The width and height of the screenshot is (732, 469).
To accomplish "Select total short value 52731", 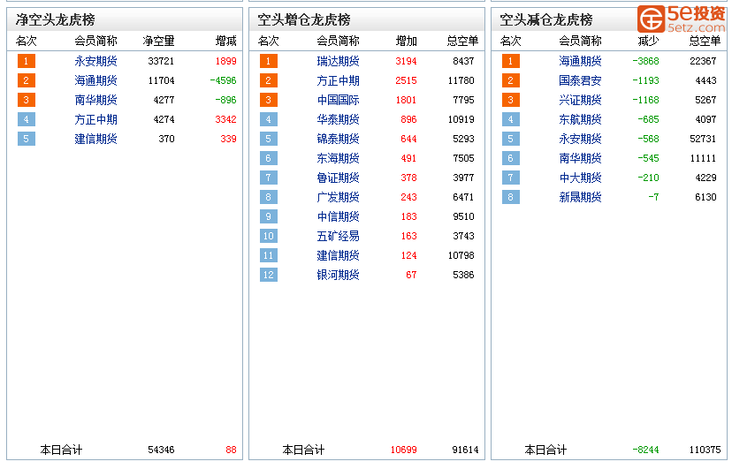I will [703, 139].
